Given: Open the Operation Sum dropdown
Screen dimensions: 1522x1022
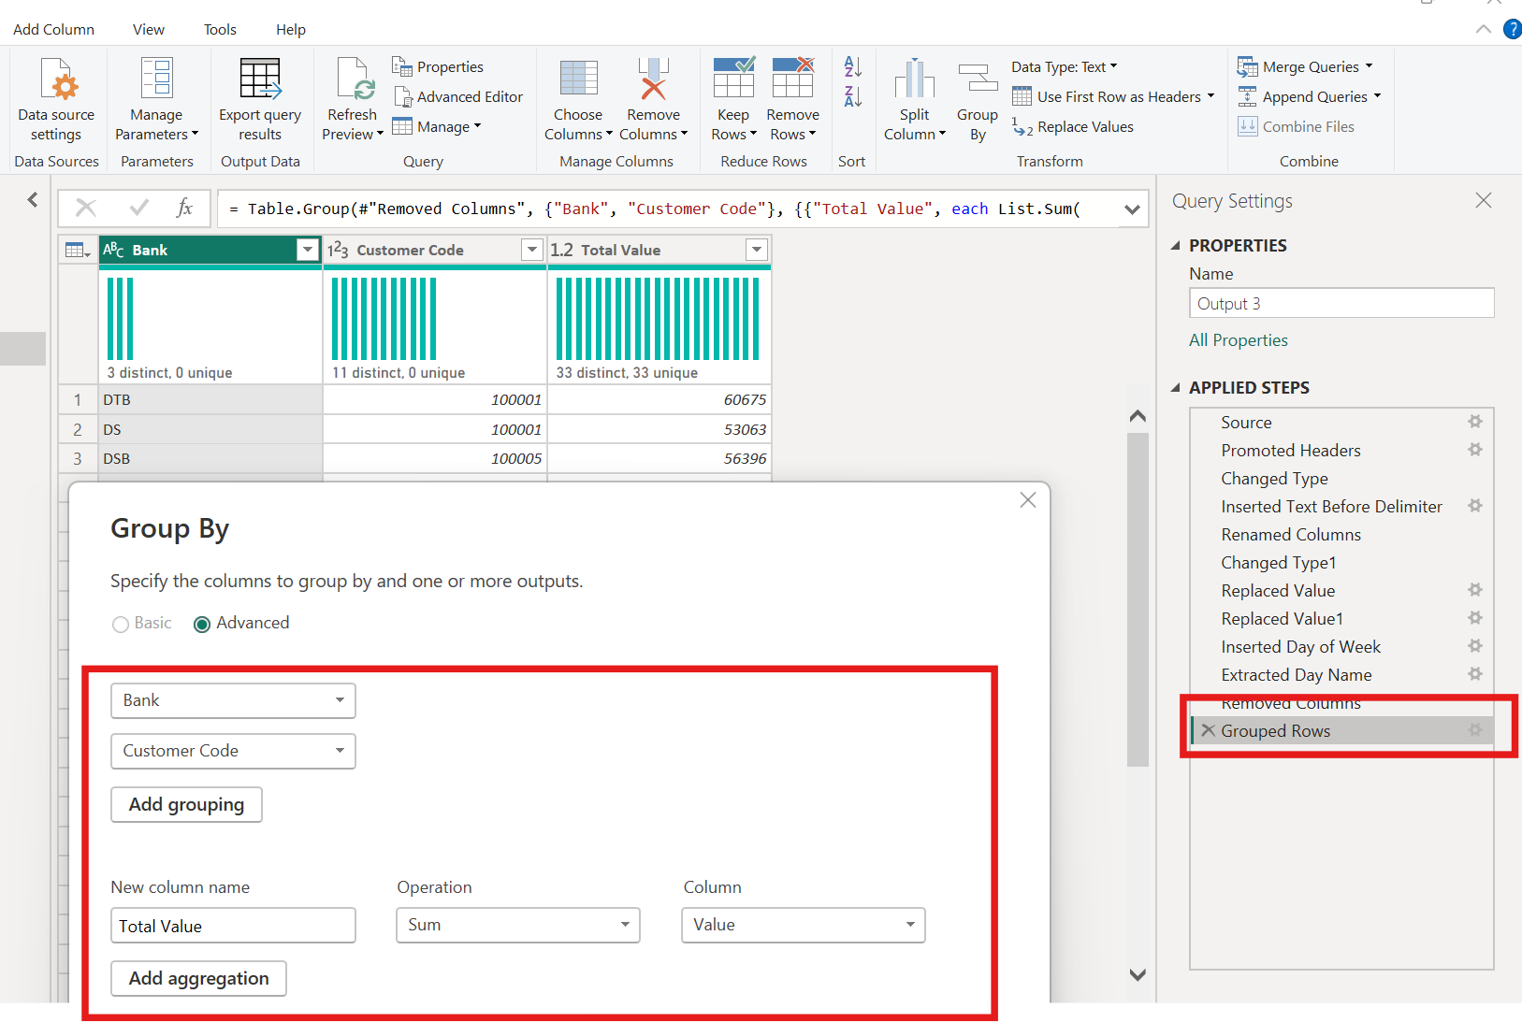Looking at the screenshot, I should click(518, 925).
